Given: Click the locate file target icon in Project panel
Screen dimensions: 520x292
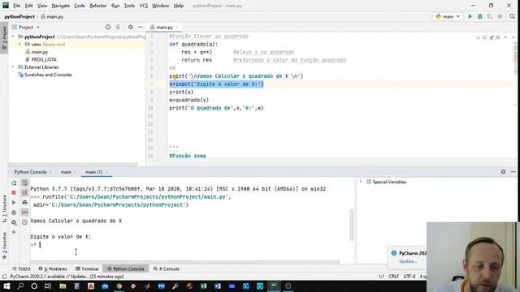Looking at the screenshot, I should (108, 27).
